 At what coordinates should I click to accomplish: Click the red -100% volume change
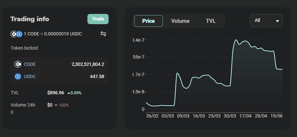click(x=62, y=105)
